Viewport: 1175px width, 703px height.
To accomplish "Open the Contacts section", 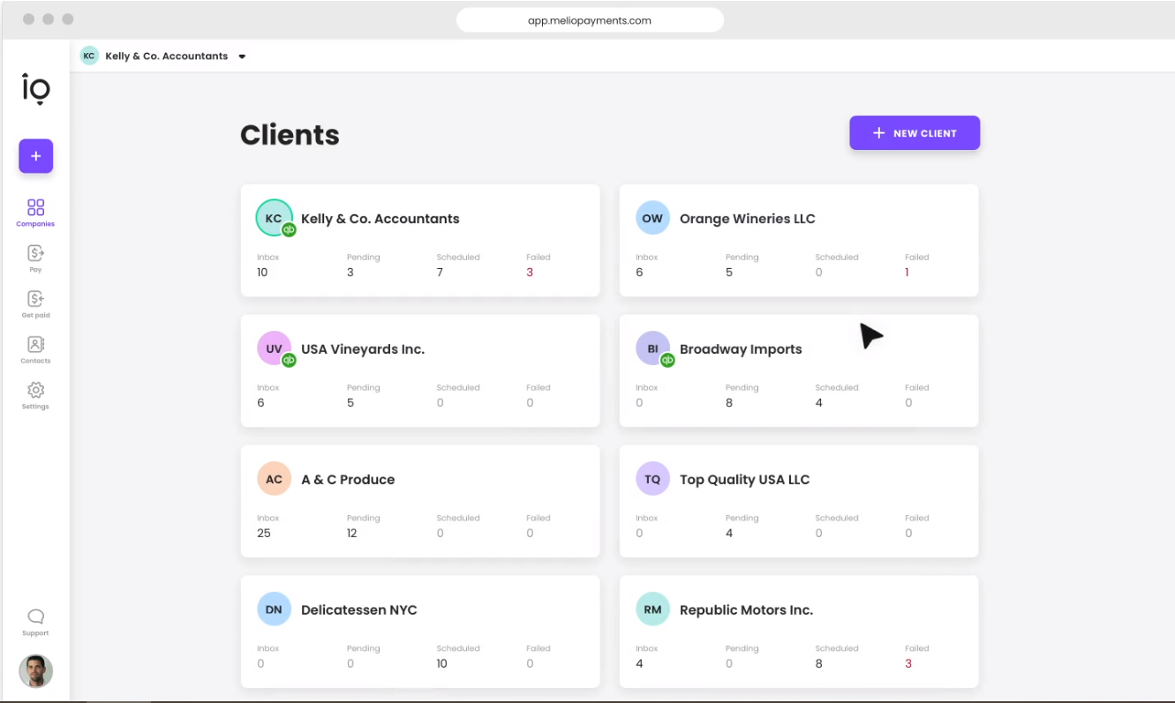I will click(35, 350).
